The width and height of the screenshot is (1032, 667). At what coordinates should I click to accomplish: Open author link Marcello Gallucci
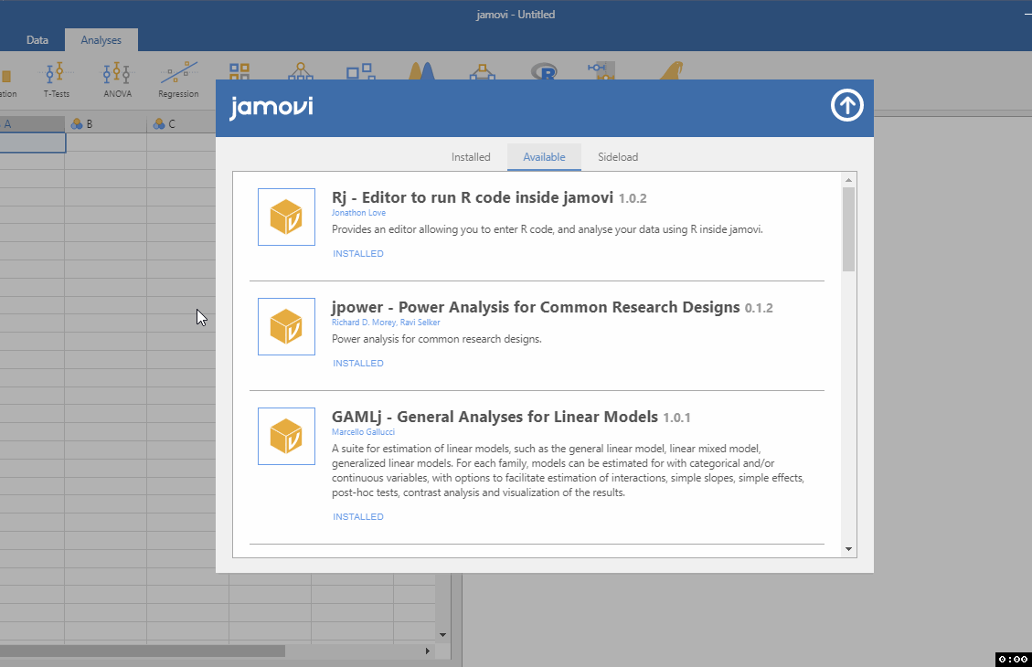click(x=363, y=432)
